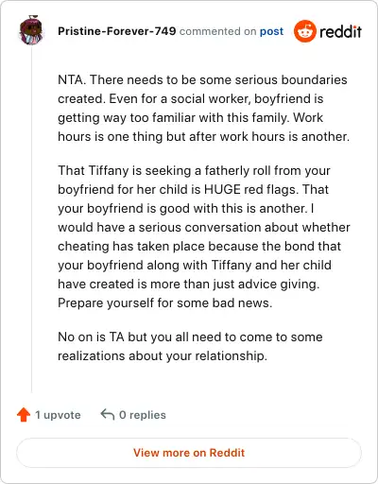The width and height of the screenshot is (378, 484).
Task: Click the Reddit Snoo logo icon
Action: click(305, 31)
